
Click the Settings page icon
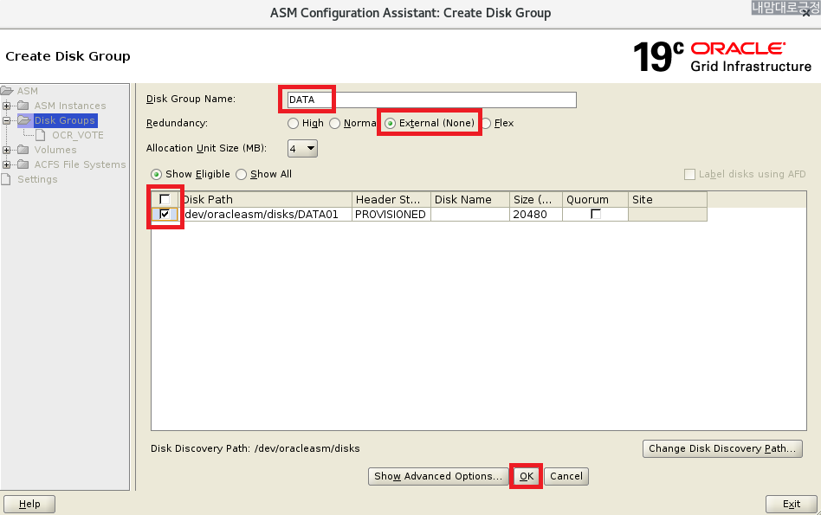tap(6, 179)
